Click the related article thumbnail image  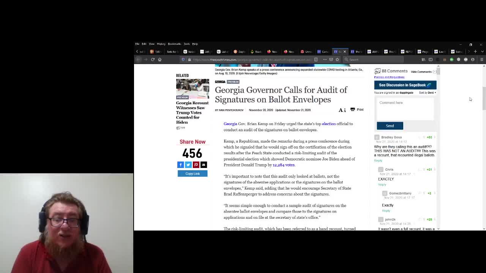(193, 88)
